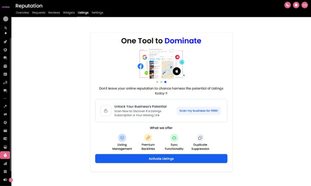Viewport: 311px width, 186px height.
Task: Open the rocket launchpad icon in sidebar
Action: [x=5, y=42]
